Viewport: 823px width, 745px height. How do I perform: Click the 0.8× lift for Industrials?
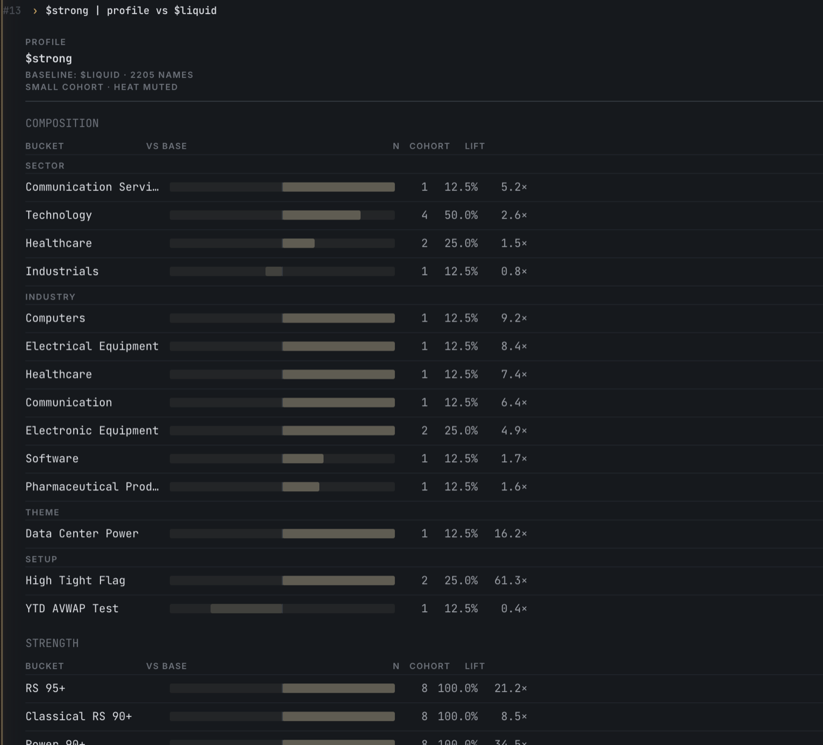click(514, 271)
